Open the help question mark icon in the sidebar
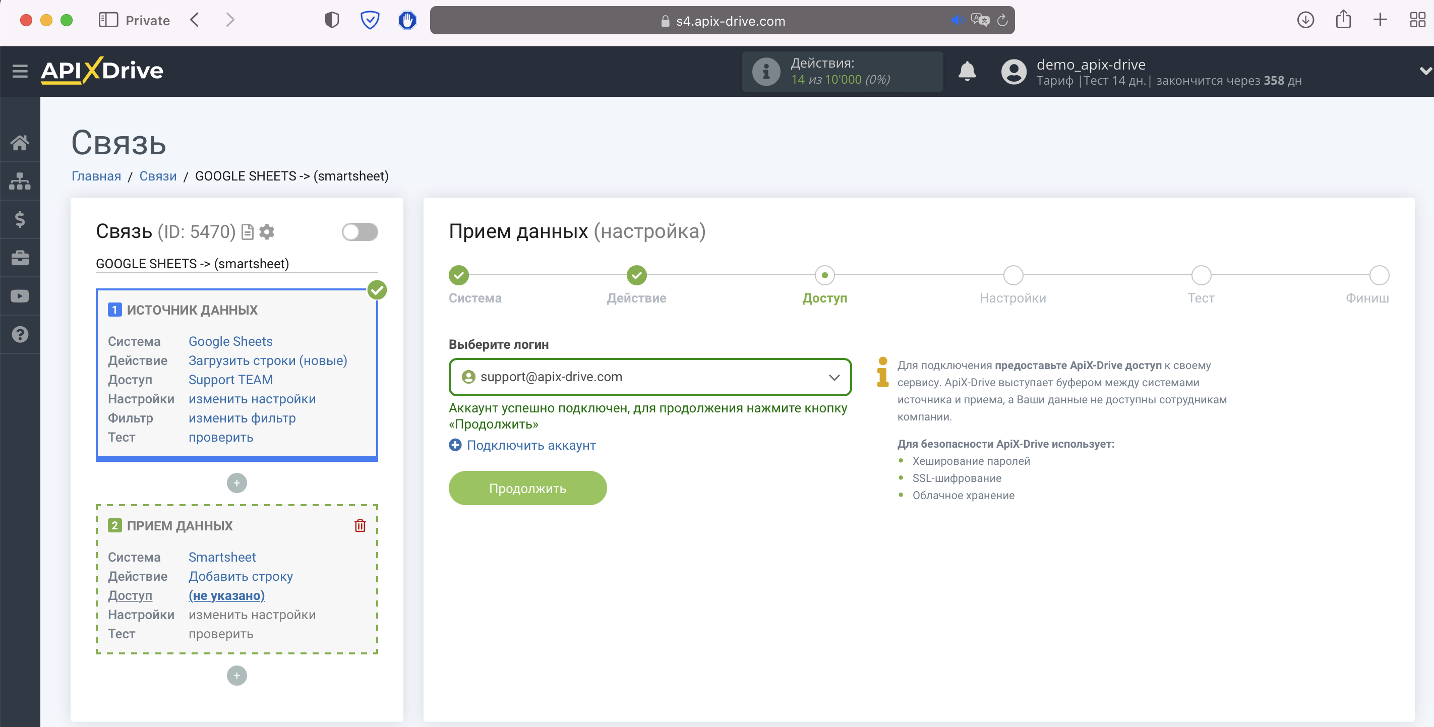Image resolution: width=1434 pixels, height=727 pixels. [20, 335]
